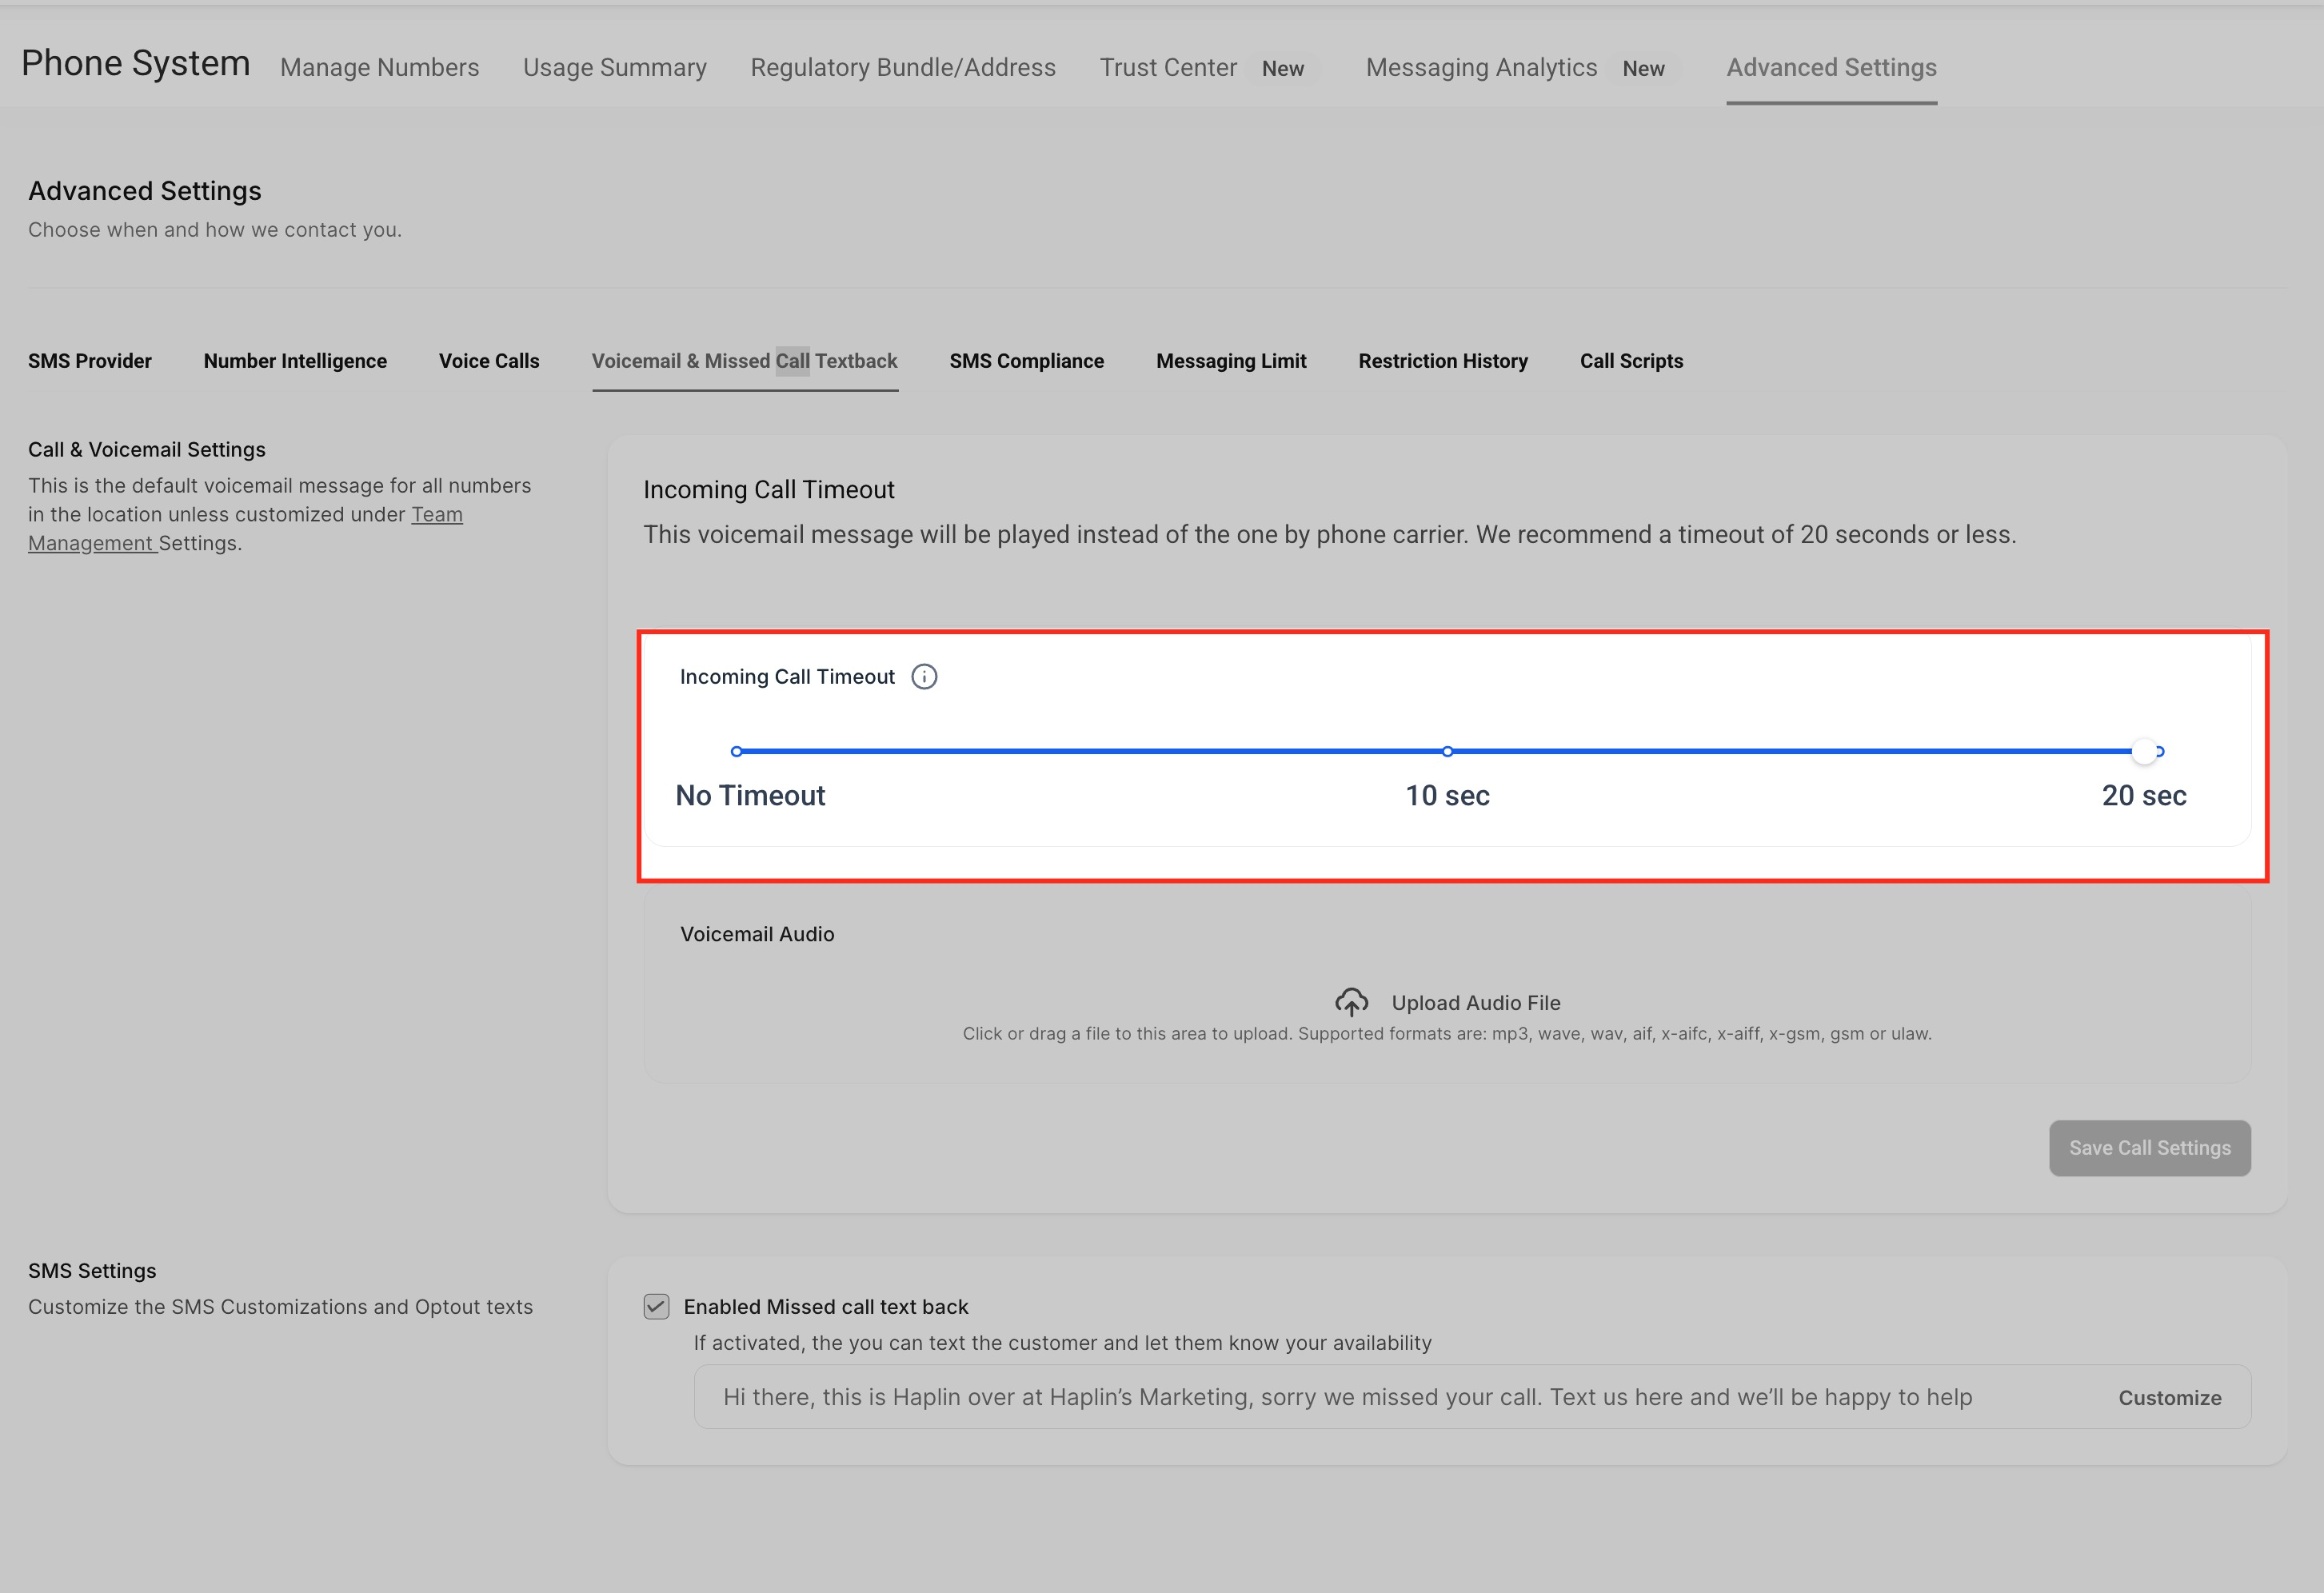Image resolution: width=2324 pixels, height=1593 pixels.
Task: Open Regulatory Bundle/Address tab
Action: pyautogui.click(x=902, y=67)
